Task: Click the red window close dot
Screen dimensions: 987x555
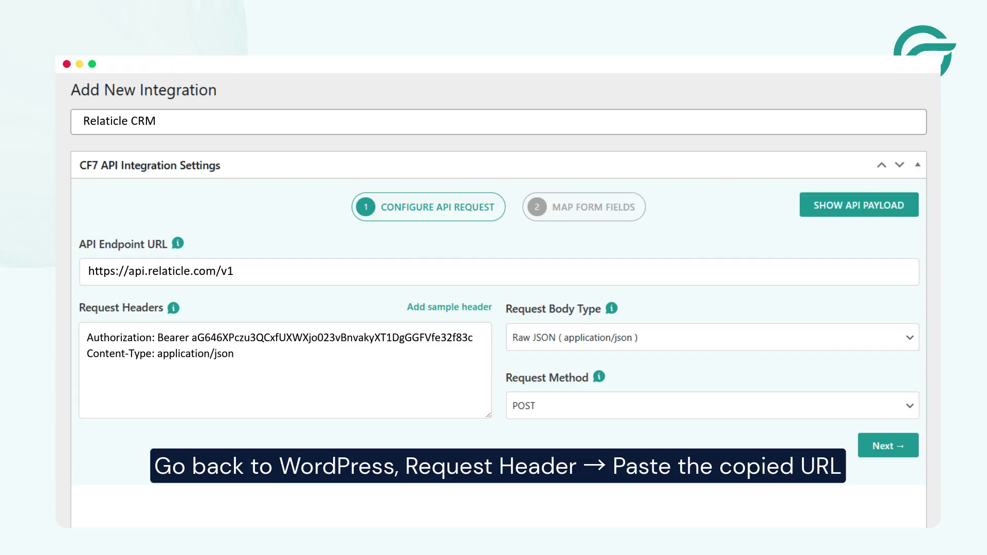Action: pos(67,64)
